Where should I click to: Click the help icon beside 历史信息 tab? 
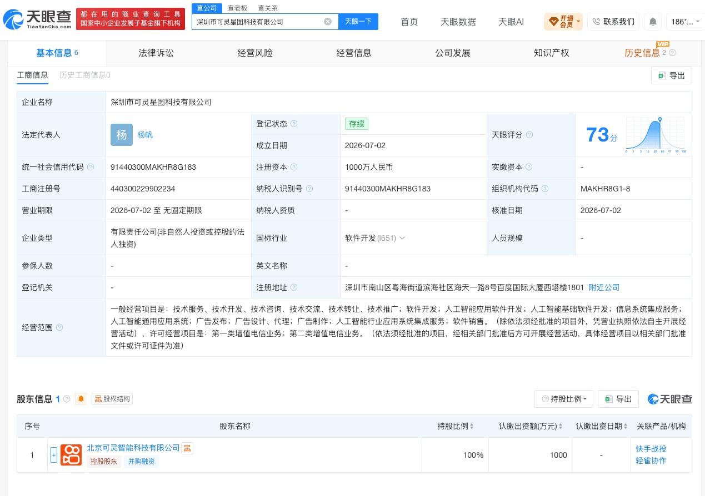tap(673, 53)
